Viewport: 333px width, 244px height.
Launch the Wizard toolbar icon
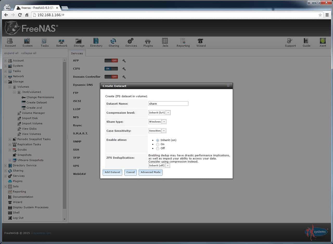[x=201, y=43]
